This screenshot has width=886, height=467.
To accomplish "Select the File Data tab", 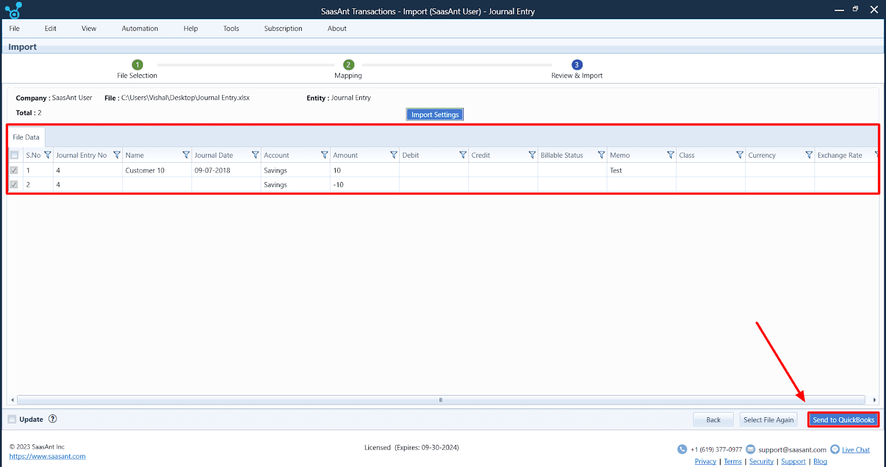I will tap(26, 137).
